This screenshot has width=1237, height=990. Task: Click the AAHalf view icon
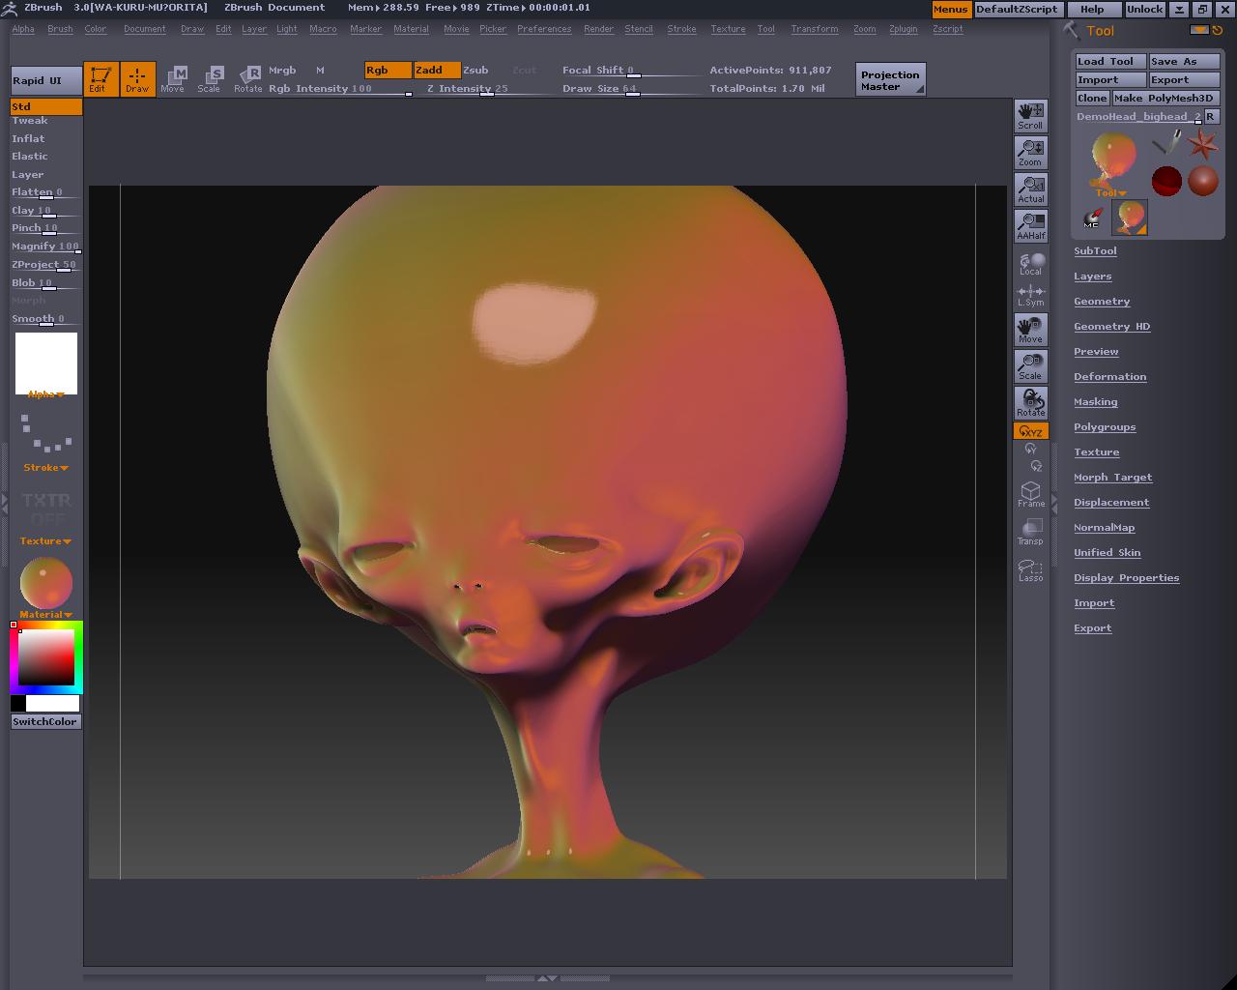1030,226
